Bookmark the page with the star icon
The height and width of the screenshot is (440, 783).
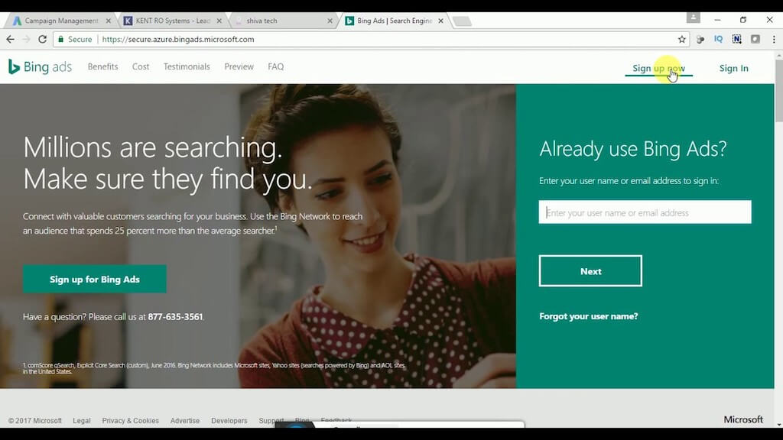pos(681,40)
